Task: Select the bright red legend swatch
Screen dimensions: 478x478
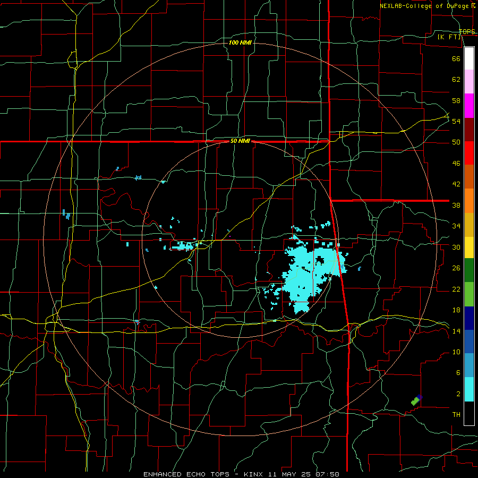Action: click(x=469, y=153)
